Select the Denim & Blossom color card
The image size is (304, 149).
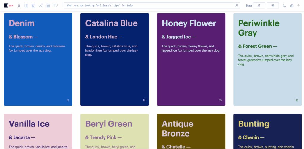click(38, 59)
